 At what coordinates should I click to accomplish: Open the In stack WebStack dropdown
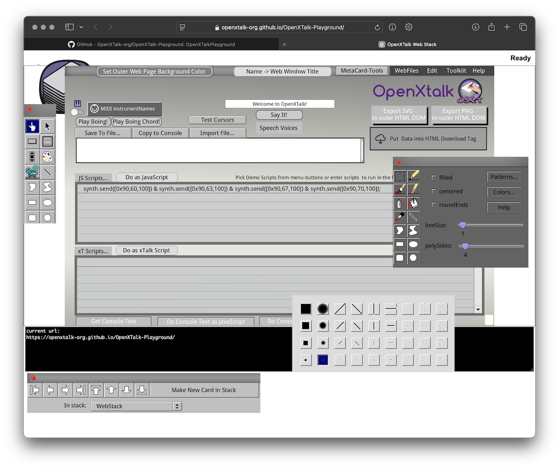click(136, 406)
